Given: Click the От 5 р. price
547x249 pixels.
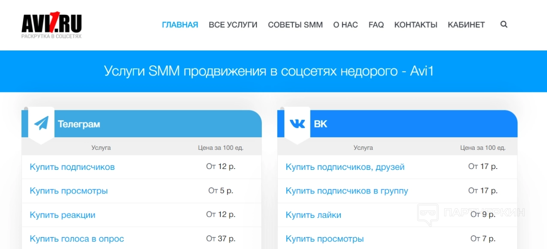Looking at the screenshot, I should (221, 190).
